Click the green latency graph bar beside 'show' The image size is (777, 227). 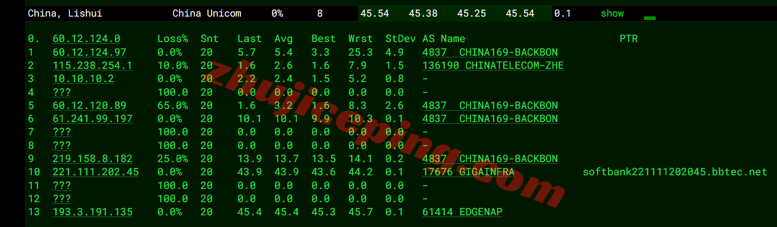click(x=649, y=18)
